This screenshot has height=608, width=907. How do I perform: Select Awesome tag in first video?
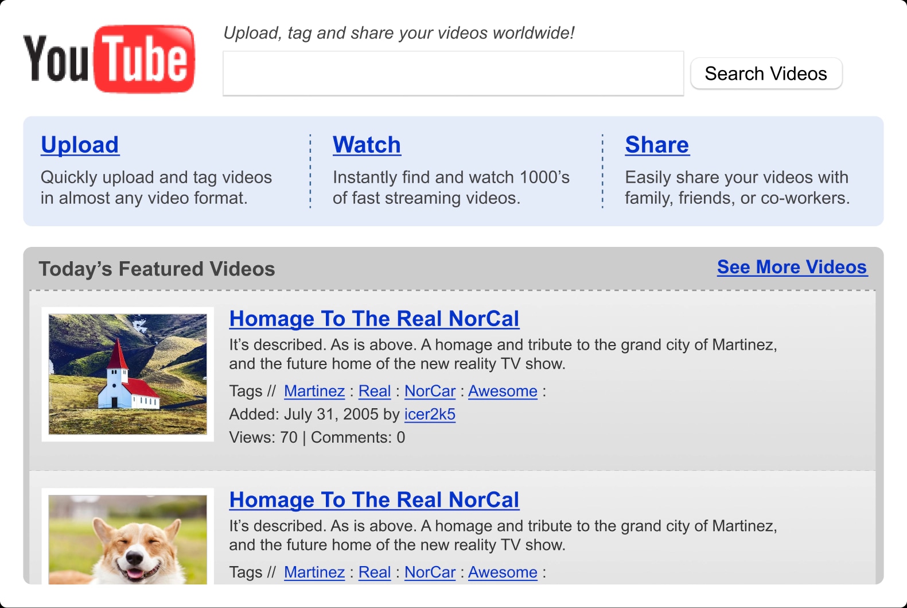[503, 391]
